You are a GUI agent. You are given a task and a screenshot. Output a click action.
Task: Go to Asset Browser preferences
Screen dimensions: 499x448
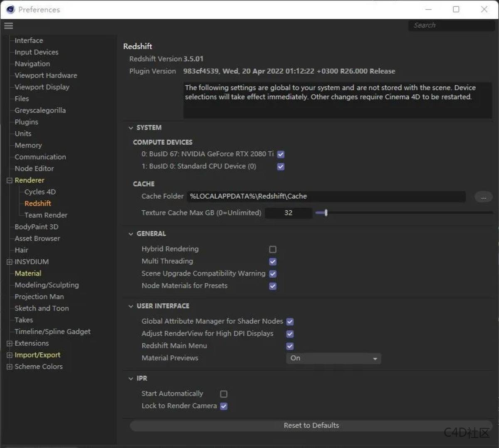[37, 238]
